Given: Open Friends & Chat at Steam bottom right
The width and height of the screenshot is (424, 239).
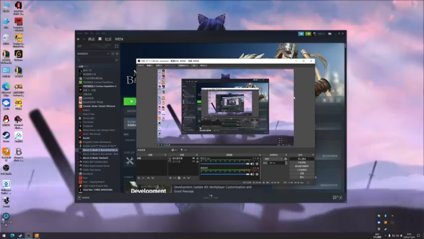Looking at the screenshot, I should coord(338,198).
